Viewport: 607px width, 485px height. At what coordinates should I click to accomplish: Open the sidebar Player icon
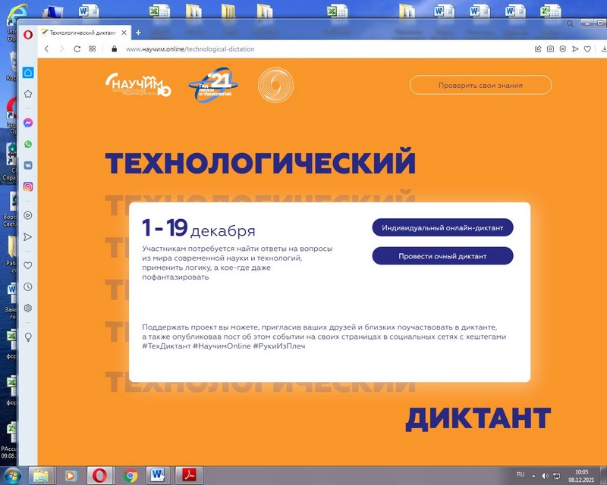point(28,215)
